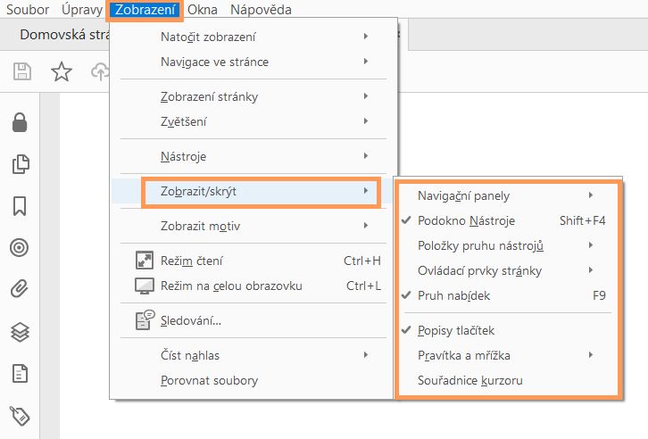648x439 pixels.
Task: Open the layers sidebar panel icon
Action: (x=20, y=331)
